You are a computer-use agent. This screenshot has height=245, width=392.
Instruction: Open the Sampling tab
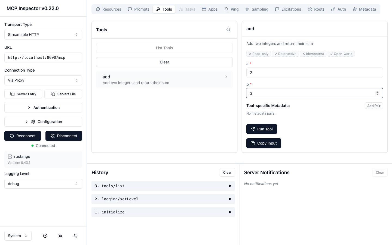pos(257,9)
